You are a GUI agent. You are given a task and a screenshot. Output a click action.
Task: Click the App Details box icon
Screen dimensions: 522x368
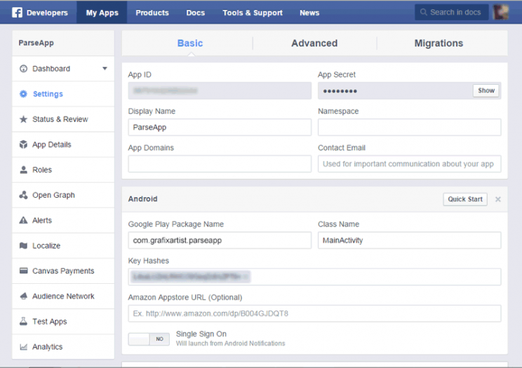(x=23, y=144)
